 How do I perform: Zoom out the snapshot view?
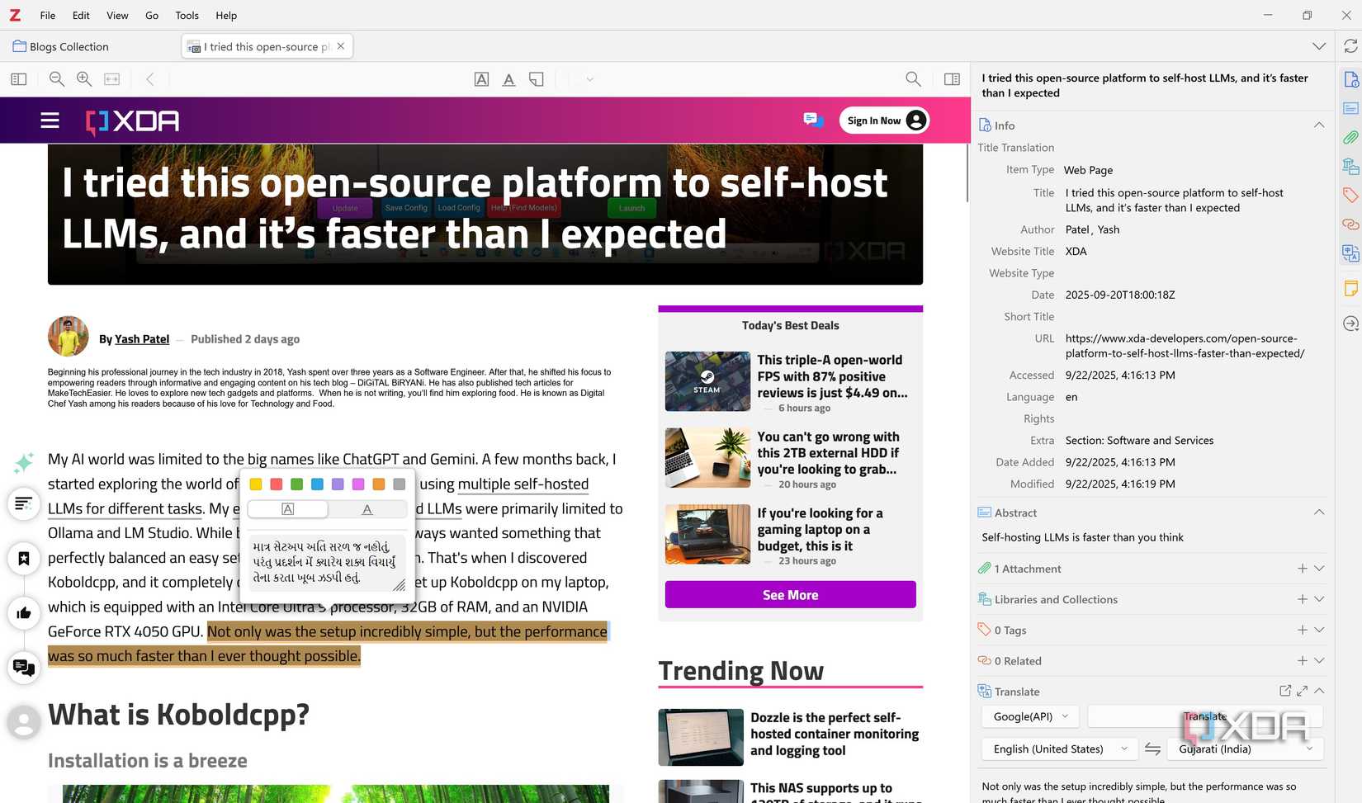(x=57, y=79)
